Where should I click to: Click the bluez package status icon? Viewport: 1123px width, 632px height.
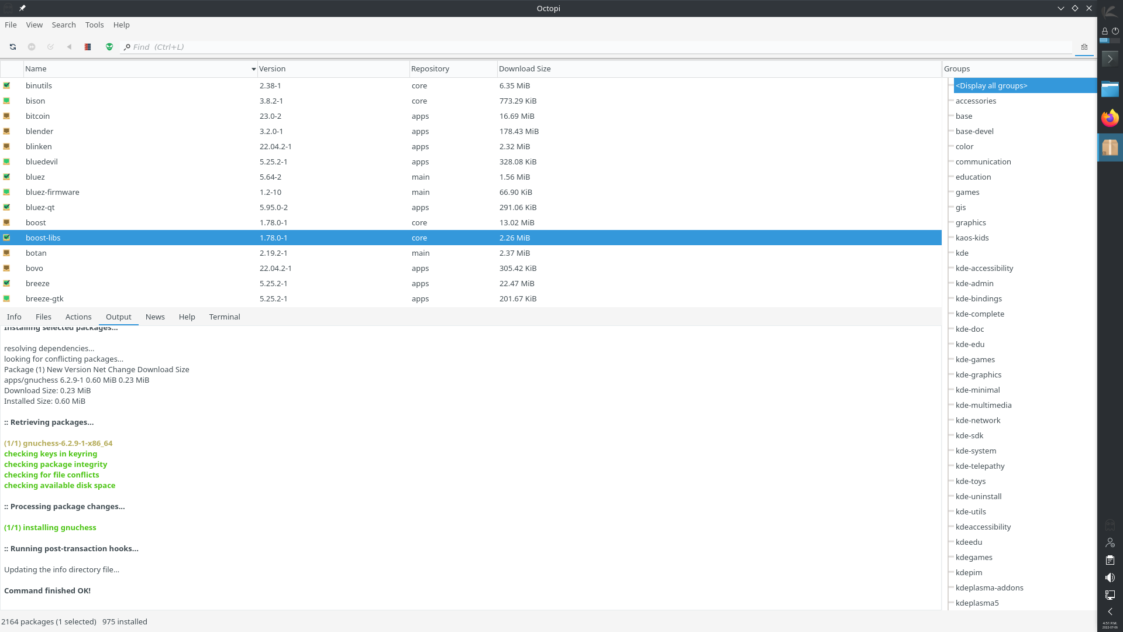[6, 177]
